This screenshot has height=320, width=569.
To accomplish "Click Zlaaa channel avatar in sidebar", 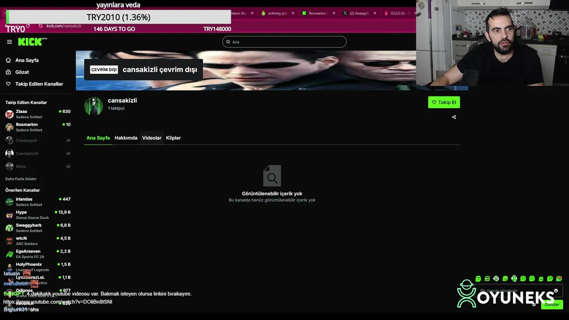I will tap(9, 114).
